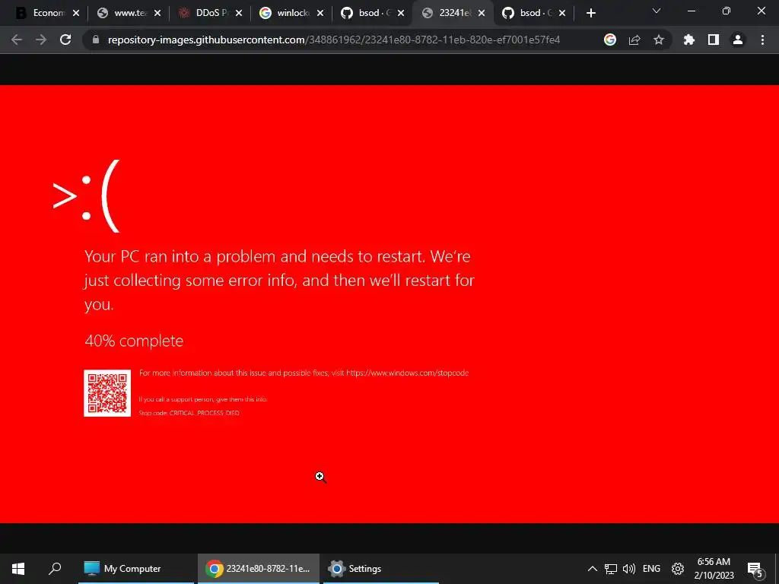
Task: Reload the current page
Action: [65, 40]
